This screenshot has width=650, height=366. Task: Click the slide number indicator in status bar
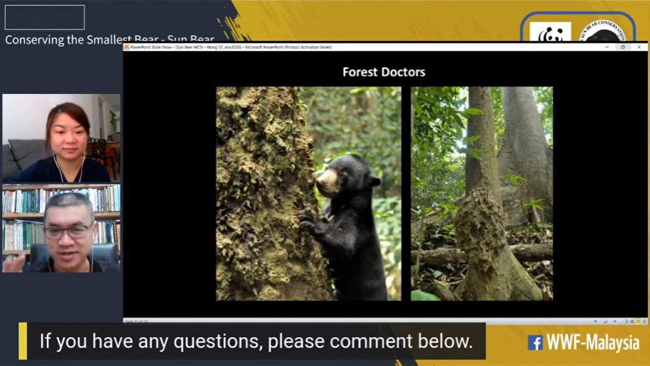[136, 321]
